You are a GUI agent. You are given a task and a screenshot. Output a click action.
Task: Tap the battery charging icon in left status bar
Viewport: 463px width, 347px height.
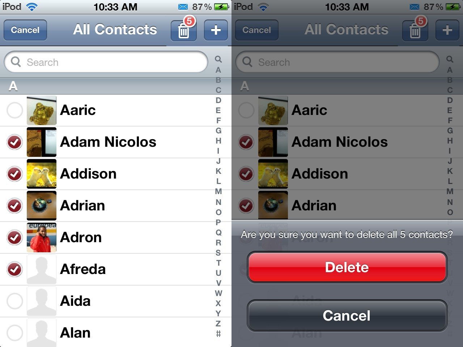(221, 7)
